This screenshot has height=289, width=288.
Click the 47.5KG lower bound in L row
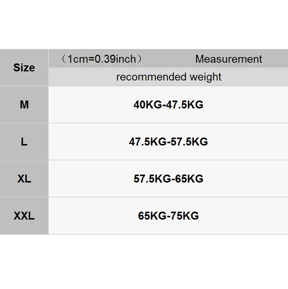point(148,142)
